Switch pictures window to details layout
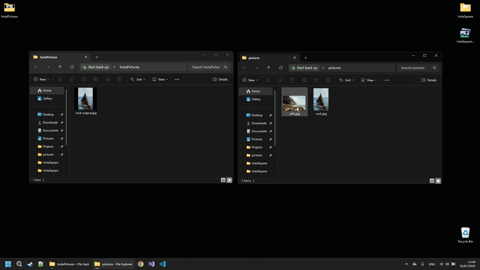This screenshot has height=270, width=480. pos(432,180)
